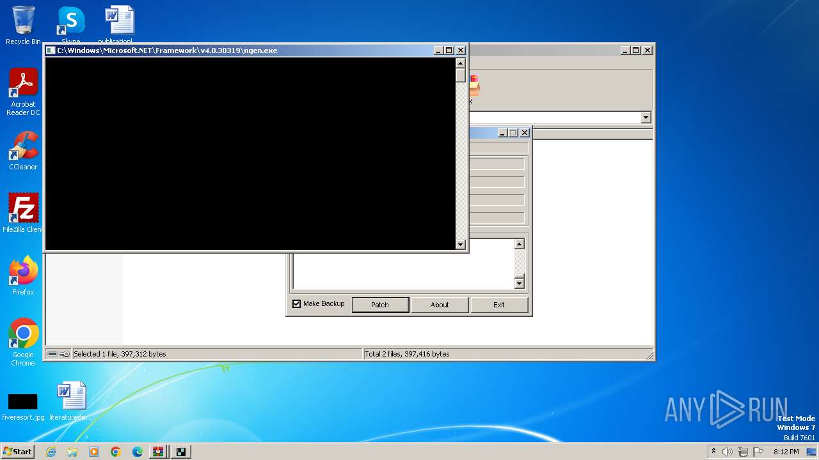The width and height of the screenshot is (819, 460).
Task: Open the Action Center flag icon
Action: point(758,452)
